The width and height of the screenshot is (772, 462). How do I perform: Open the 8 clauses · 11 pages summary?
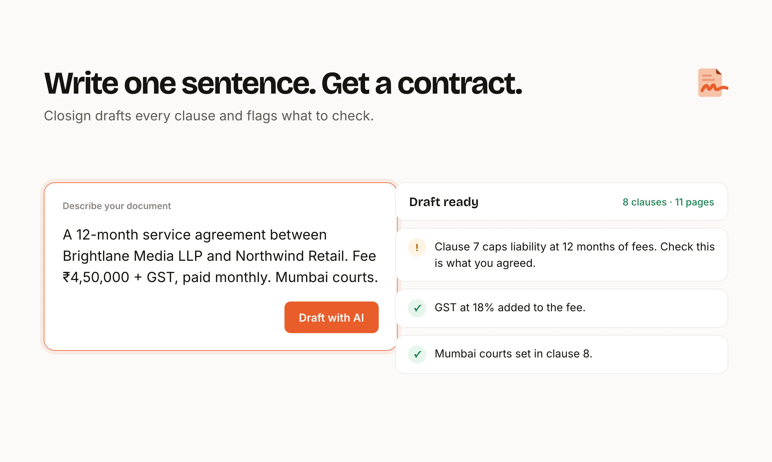(668, 202)
